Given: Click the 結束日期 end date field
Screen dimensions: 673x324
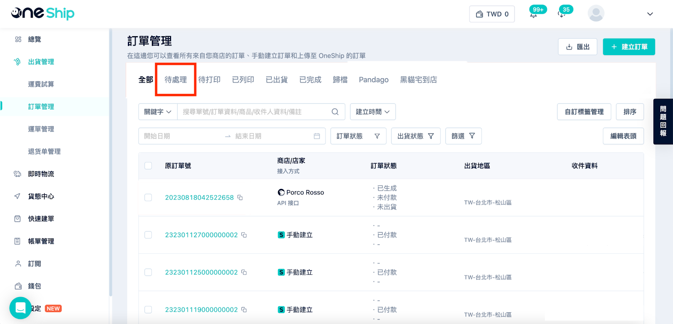Looking at the screenshot, I should [271, 136].
